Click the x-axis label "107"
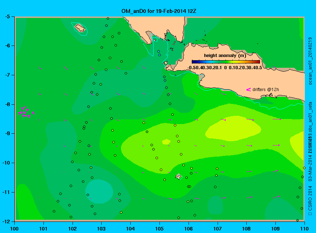Viewport: 316px width, 233px height. [x=218, y=229]
